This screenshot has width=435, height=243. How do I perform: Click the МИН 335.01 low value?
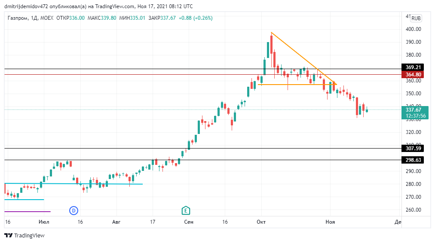[132, 18]
